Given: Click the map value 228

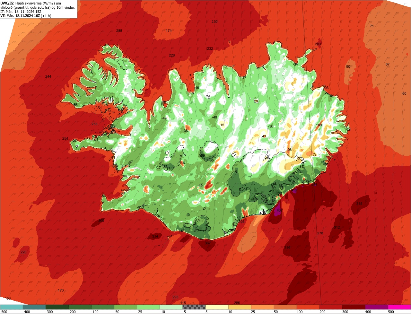Looking at the screenshot, I should (172, 56).
